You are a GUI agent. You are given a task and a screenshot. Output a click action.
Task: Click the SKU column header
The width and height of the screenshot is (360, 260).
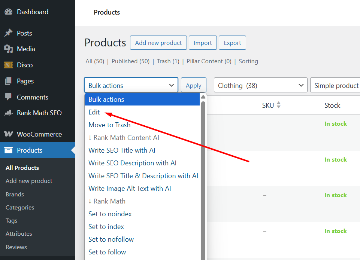(268, 105)
